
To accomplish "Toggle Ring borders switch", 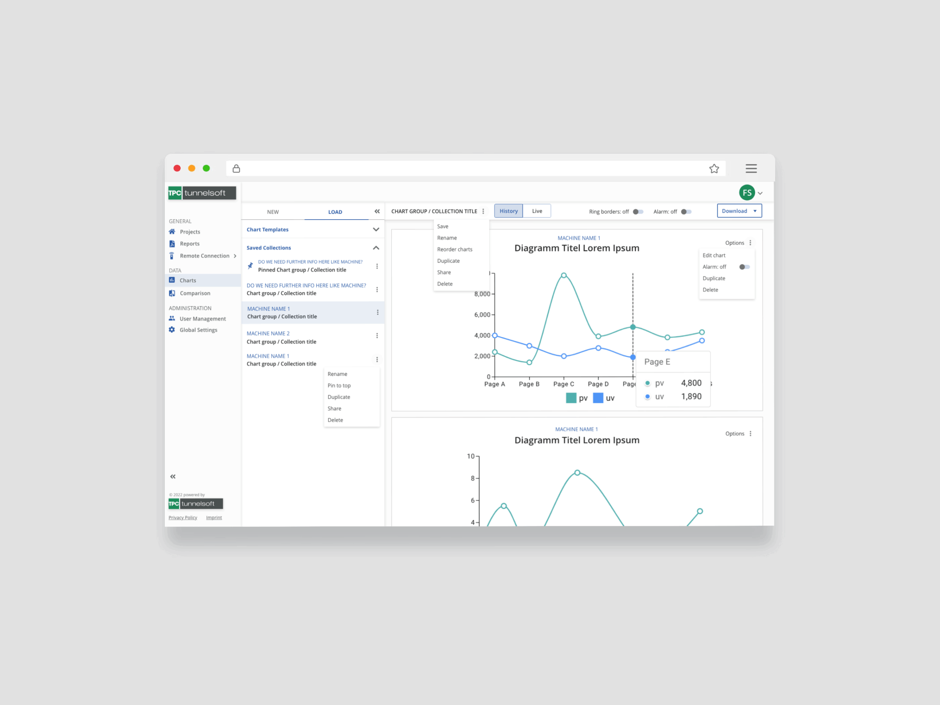I will point(638,211).
